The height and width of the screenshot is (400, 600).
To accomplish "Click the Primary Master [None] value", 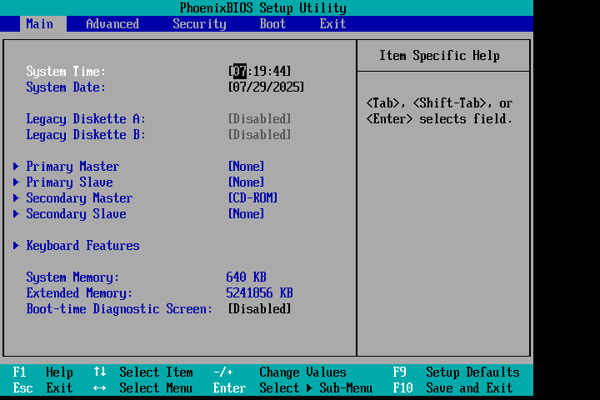I will tap(246, 166).
